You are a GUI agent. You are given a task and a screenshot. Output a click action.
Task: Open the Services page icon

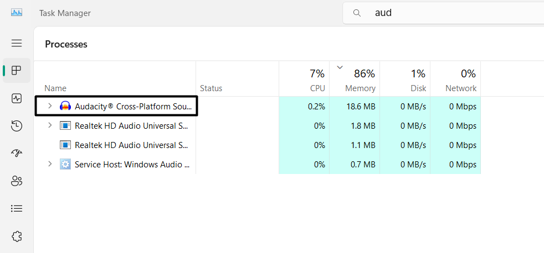click(x=17, y=236)
